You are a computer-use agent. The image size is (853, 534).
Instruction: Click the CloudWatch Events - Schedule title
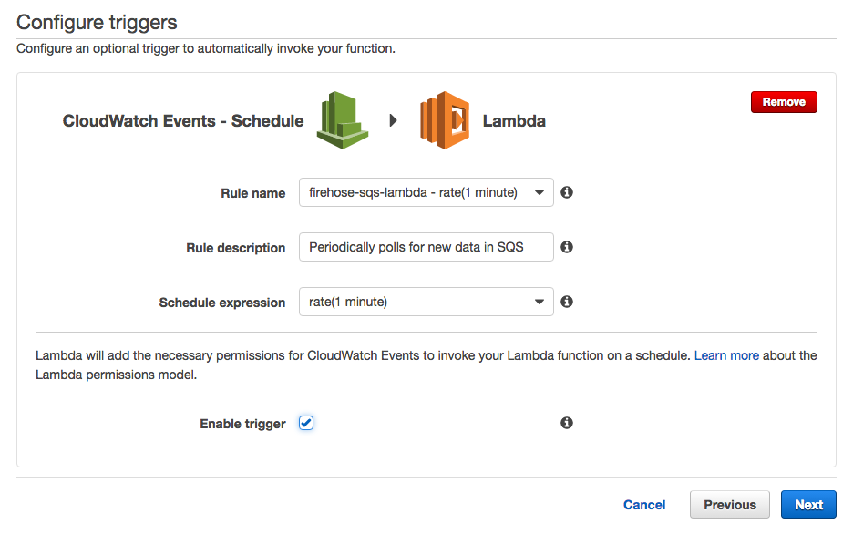[183, 121]
